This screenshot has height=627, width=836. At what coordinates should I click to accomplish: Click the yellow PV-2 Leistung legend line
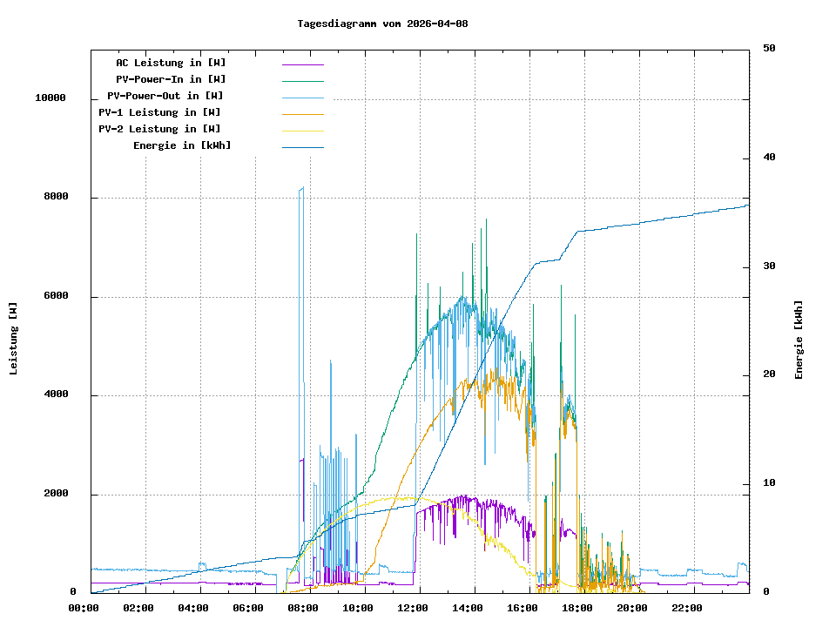coord(302,130)
